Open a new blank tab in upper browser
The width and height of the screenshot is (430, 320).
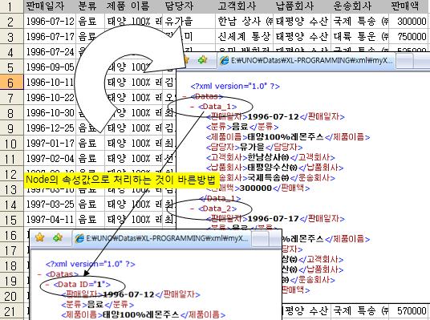pyautogui.click(x=405, y=61)
